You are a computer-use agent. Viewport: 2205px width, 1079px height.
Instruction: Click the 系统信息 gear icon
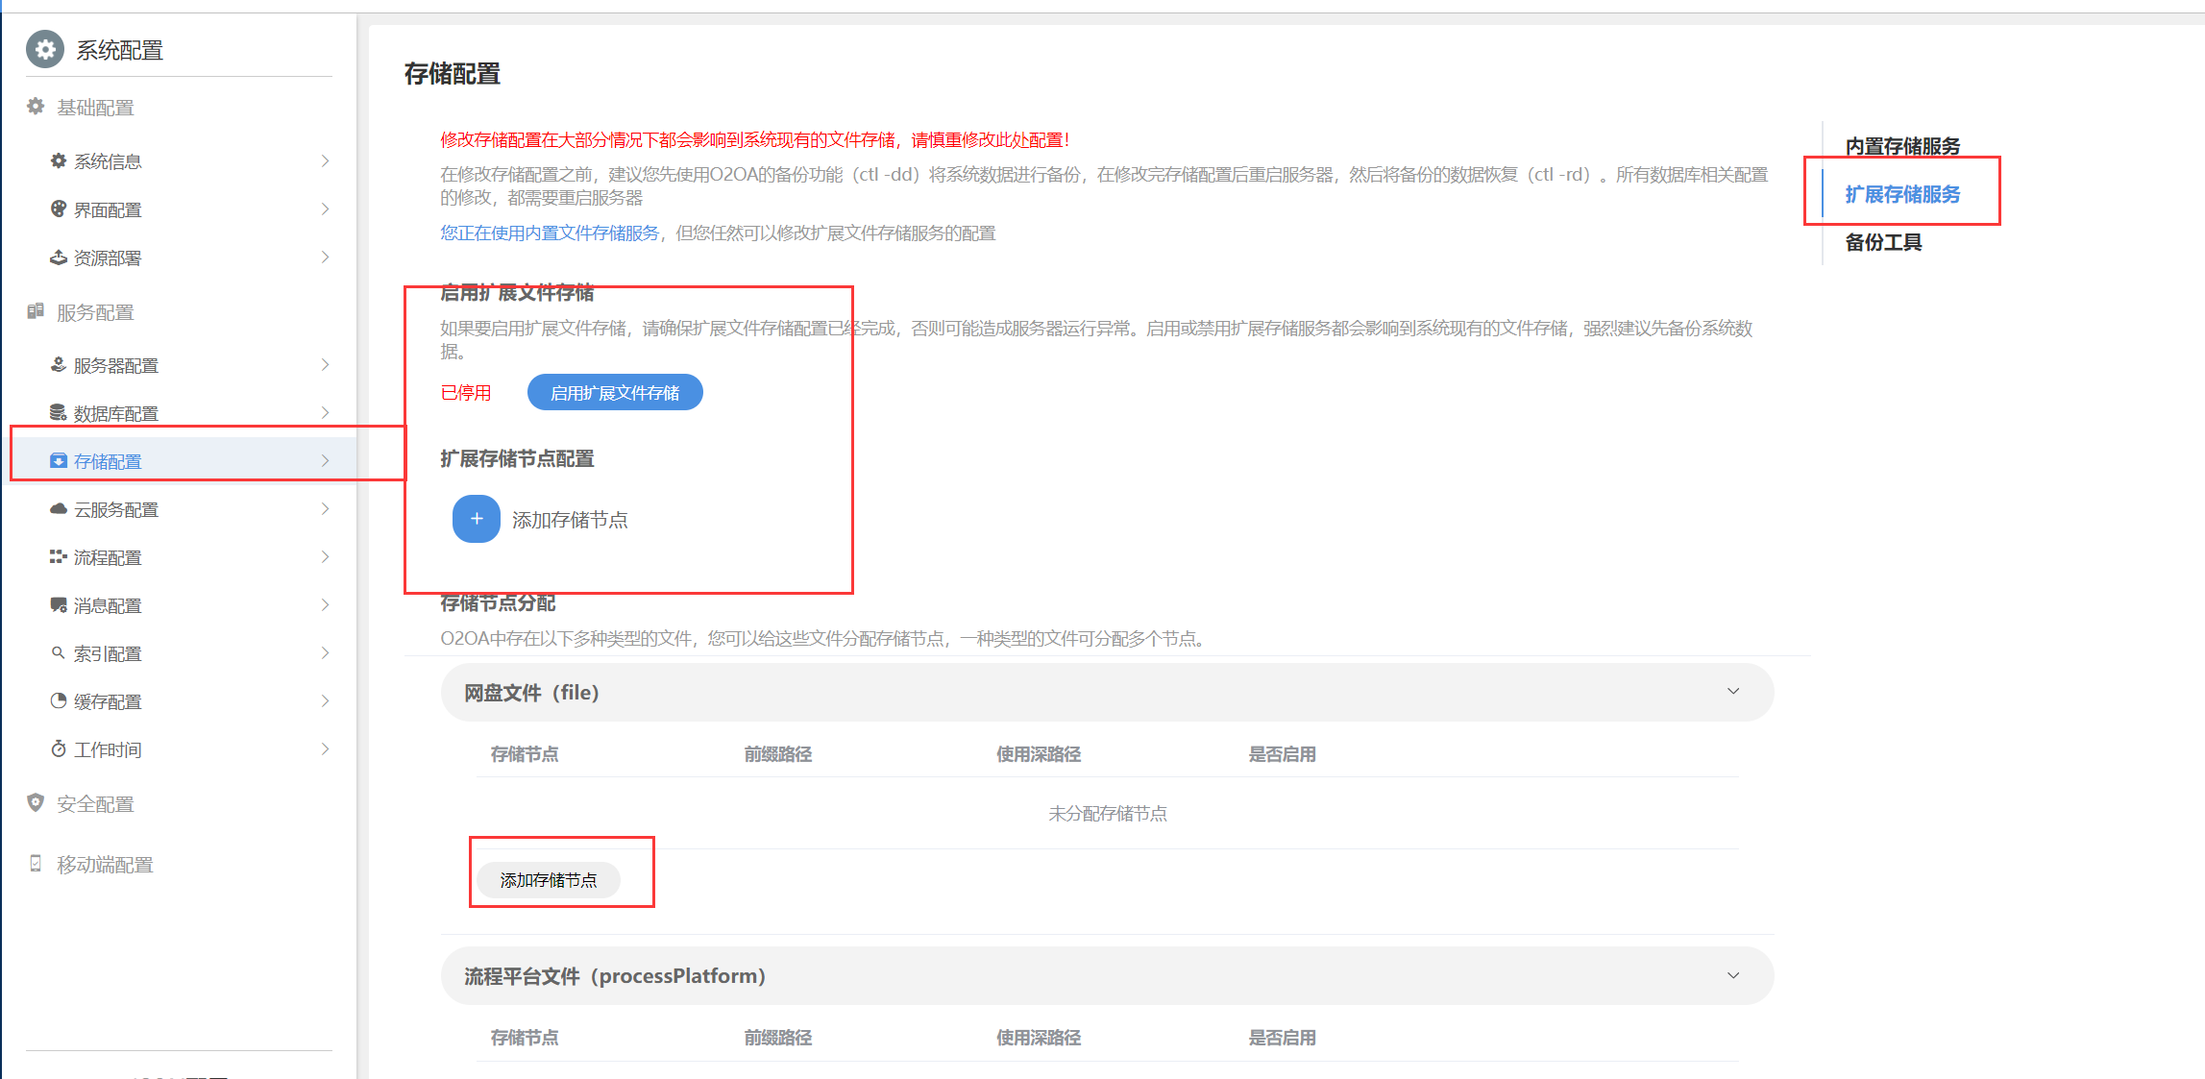click(x=59, y=161)
